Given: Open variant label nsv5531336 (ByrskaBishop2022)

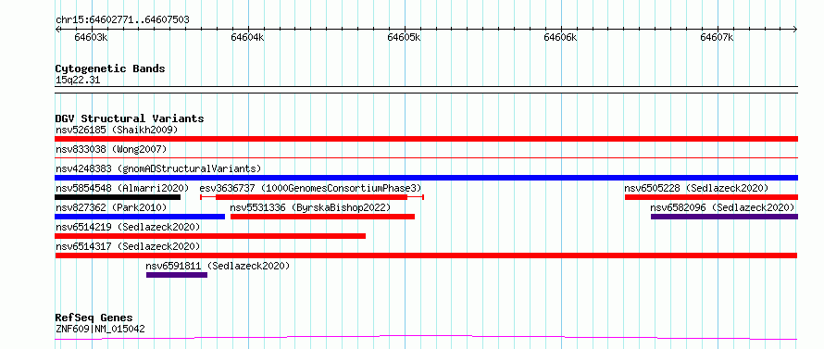Looking at the screenshot, I should click(x=310, y=207).
